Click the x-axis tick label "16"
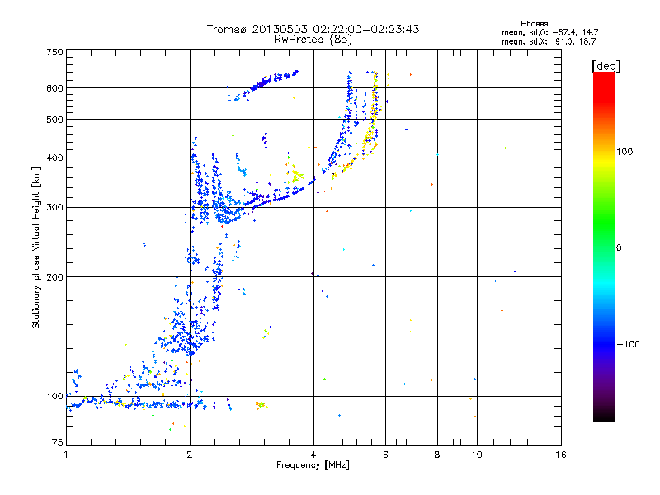The width and height of the screenshot is (660, 495). pos(561,455)
